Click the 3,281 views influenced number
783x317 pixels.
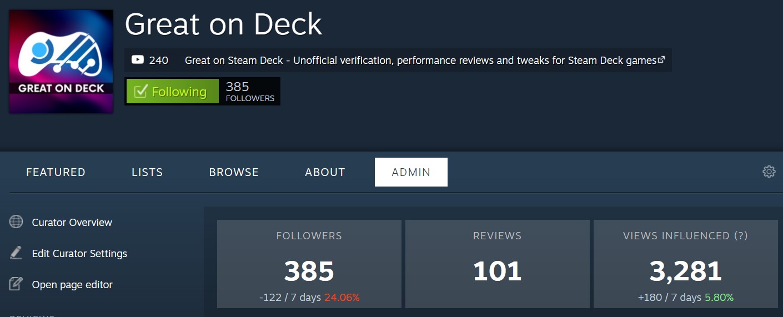(x=686, y=271)
